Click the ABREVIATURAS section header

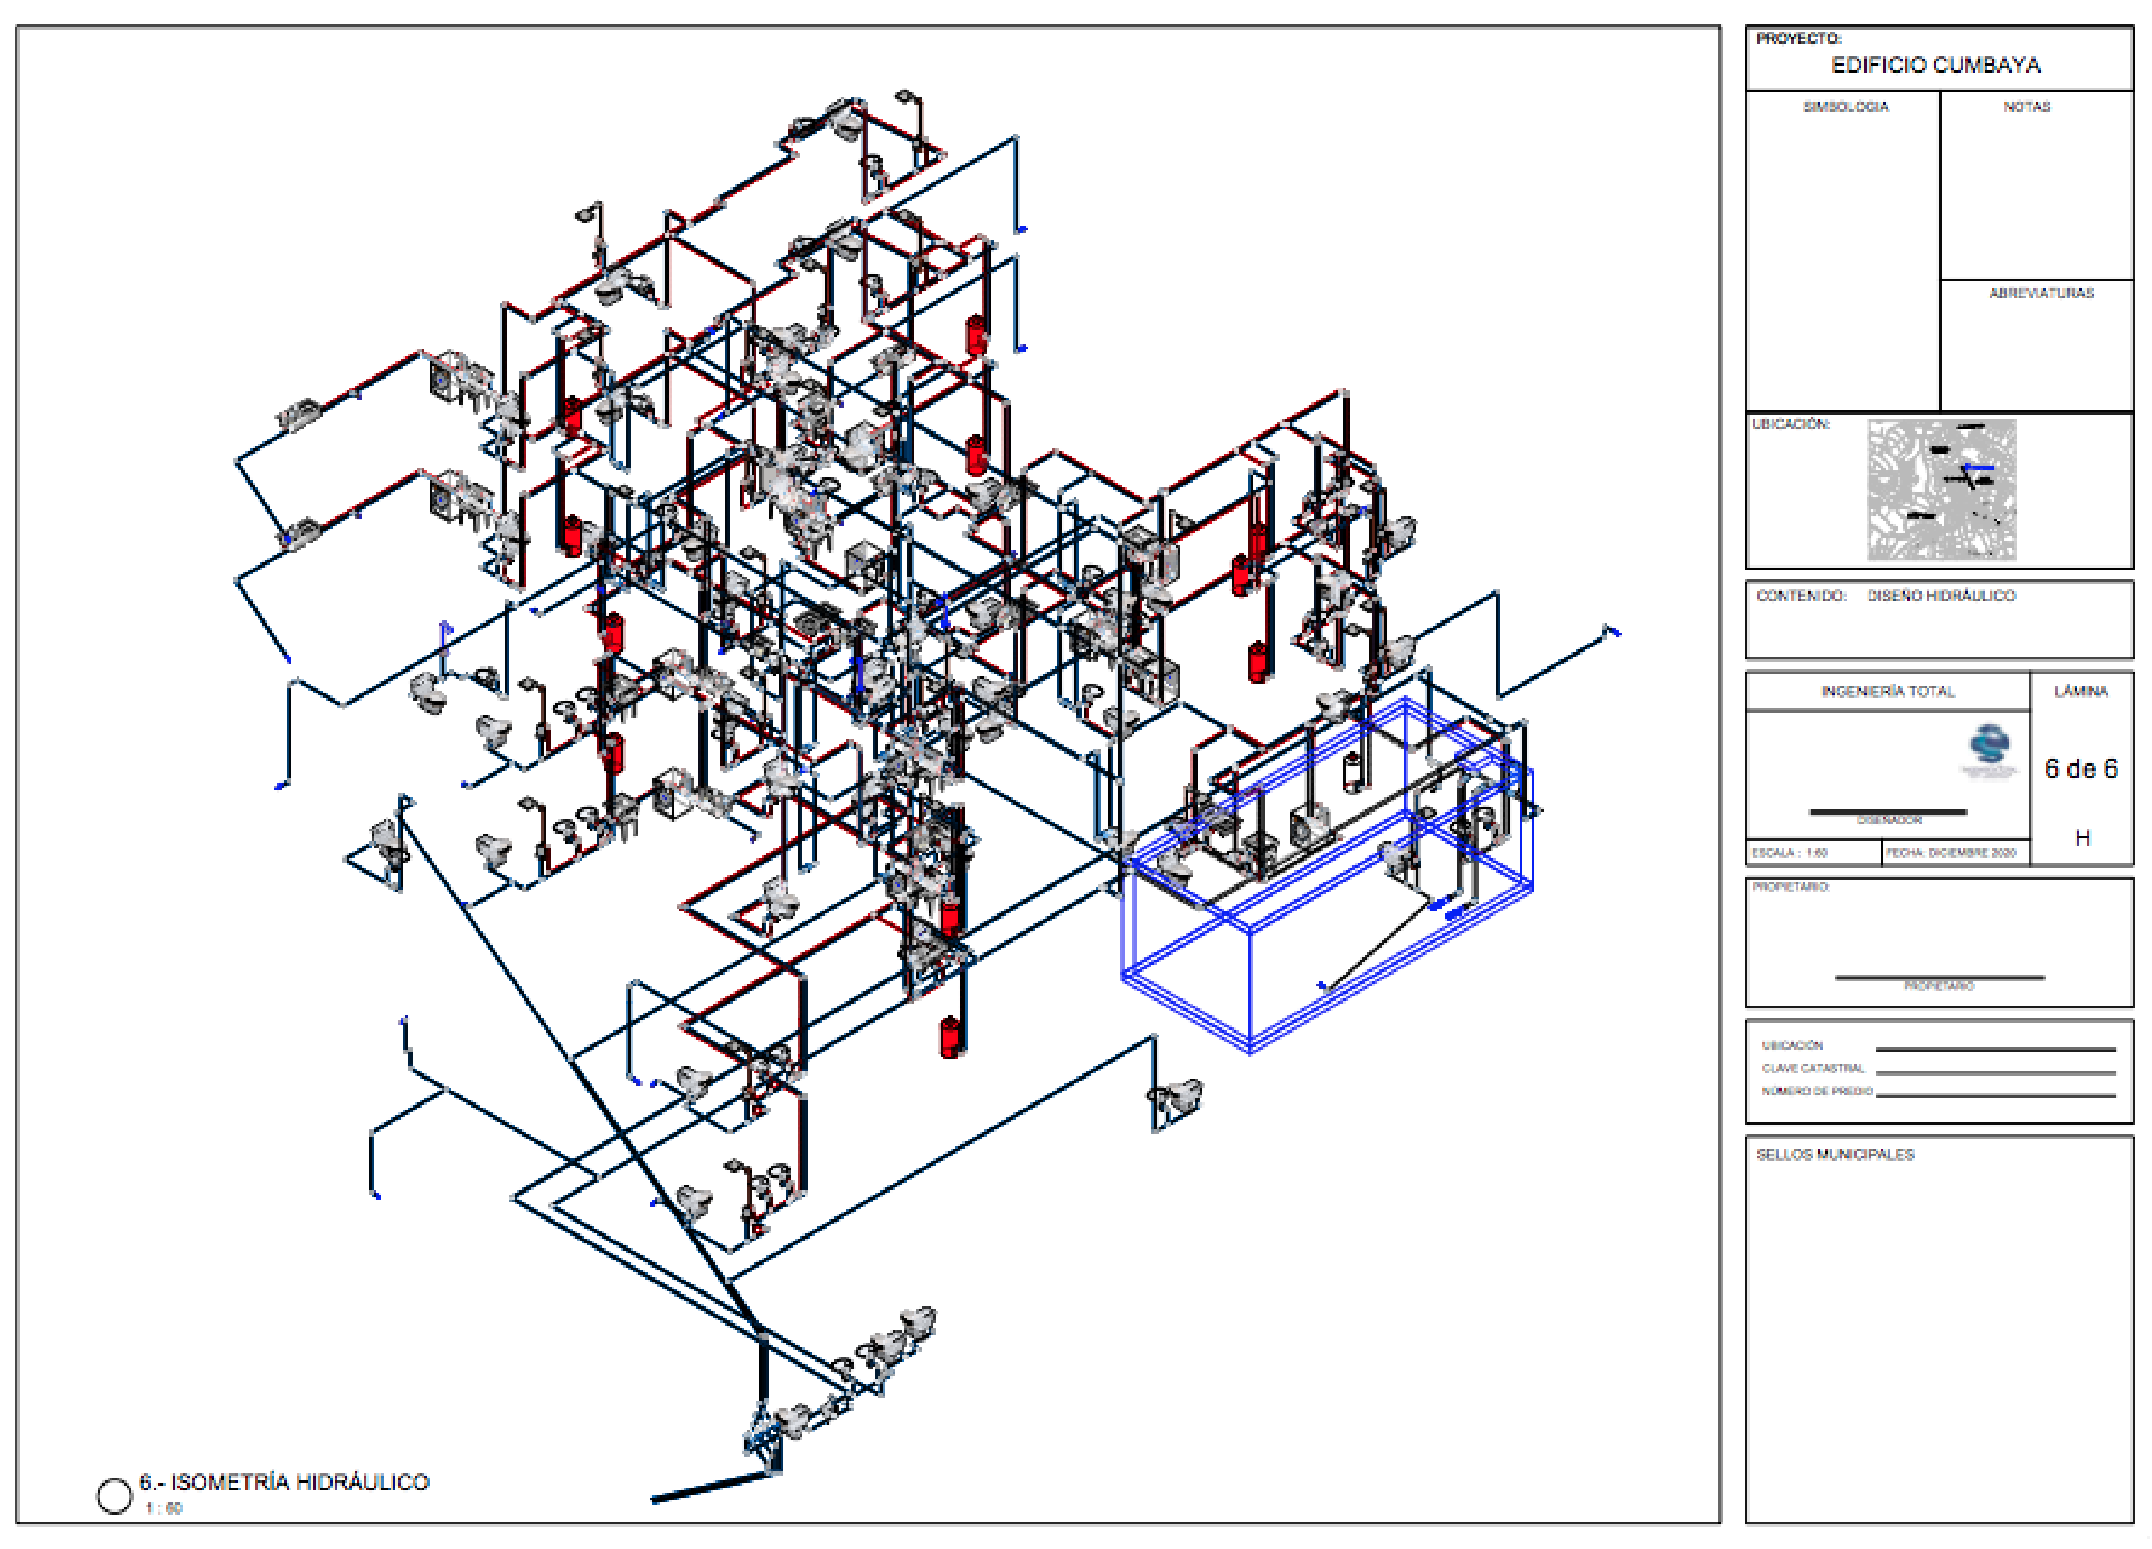(2041, 294)
